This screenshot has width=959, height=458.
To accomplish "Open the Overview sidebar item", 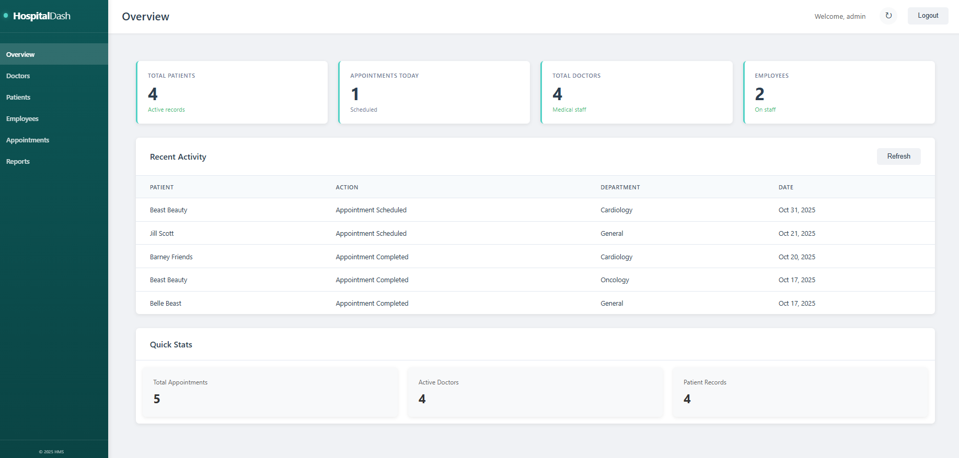I will tap(54, 54).
